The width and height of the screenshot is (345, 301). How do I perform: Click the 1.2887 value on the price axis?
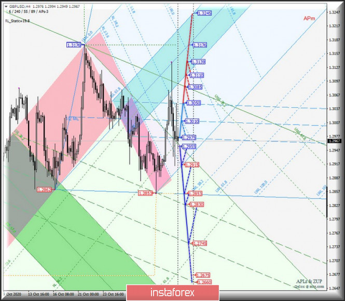point(335,178)
